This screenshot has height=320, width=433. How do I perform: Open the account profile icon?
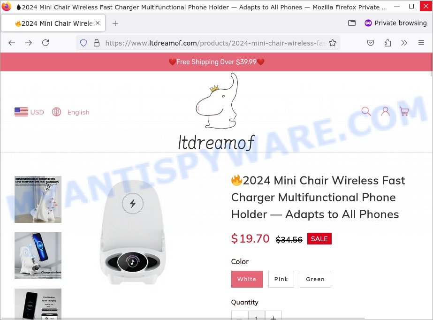[385, 111]
